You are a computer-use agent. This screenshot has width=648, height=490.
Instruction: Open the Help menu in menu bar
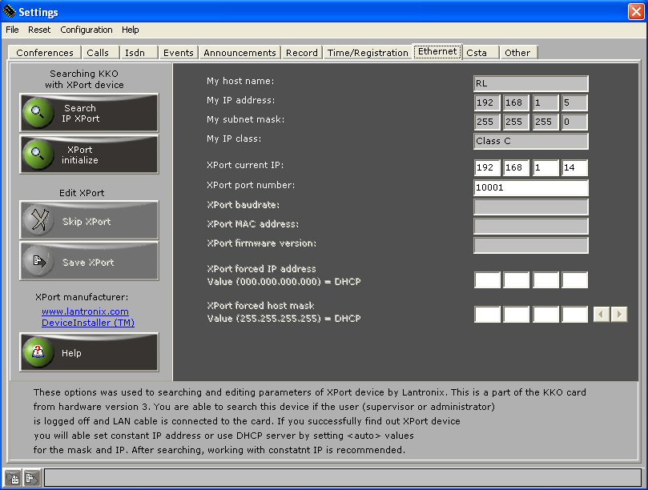(131, 30)
